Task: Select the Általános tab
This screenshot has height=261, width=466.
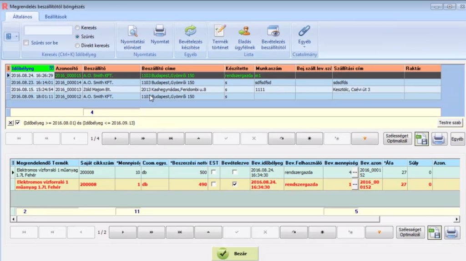Action: [x=22, y=17]
